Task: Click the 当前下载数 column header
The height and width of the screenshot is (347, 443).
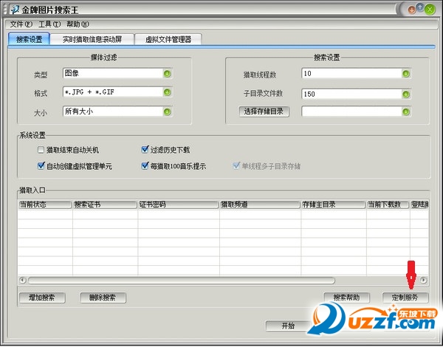Action: pyautogui.click(x=388, y=205)
